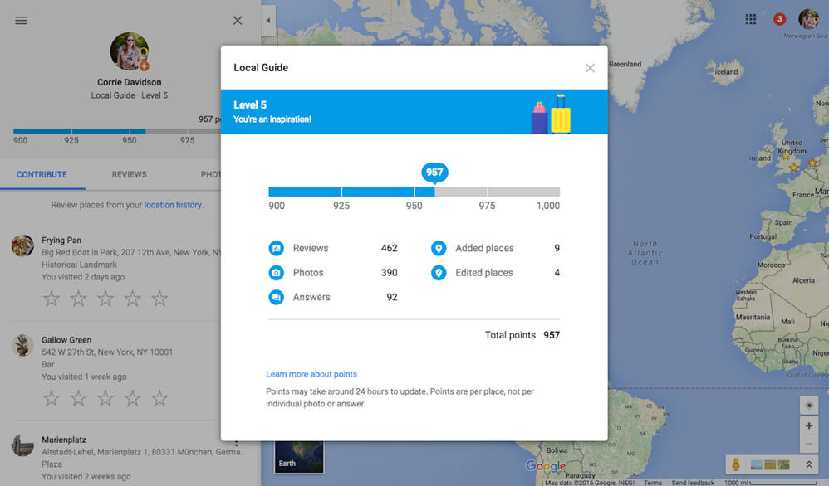Rate Frying Pan three stars
The height and width of the screenshot is (486, 829).
click(105, 299)
